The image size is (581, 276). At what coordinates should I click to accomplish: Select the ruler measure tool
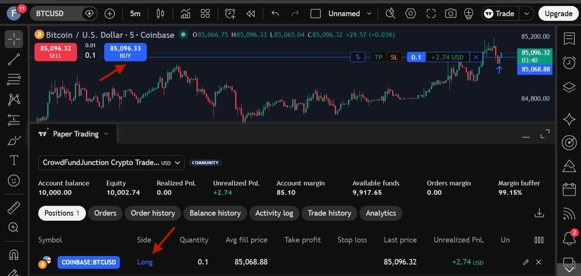(x=14, y=208)
